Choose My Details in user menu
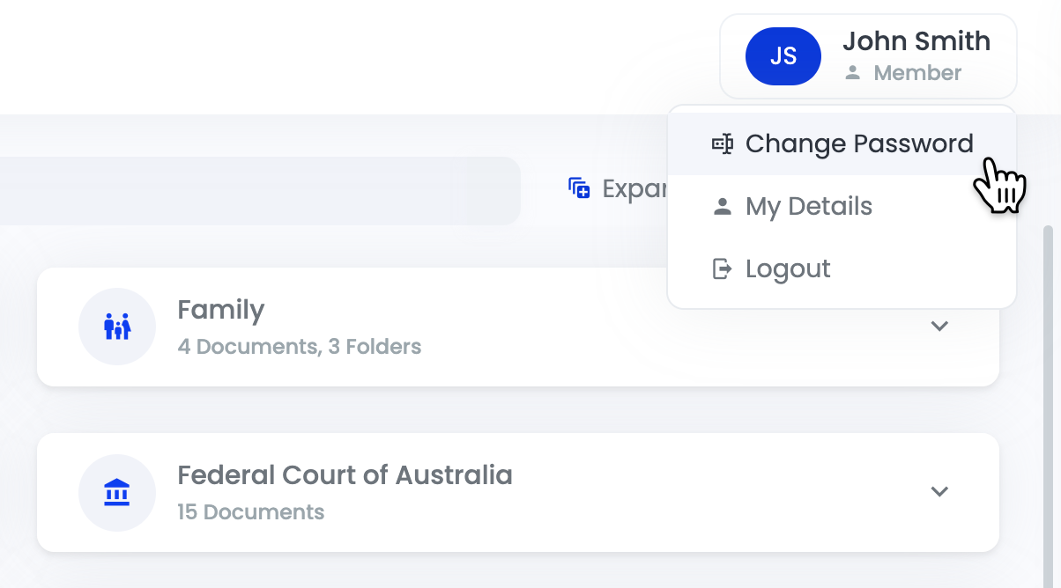 tap(808, 207)
